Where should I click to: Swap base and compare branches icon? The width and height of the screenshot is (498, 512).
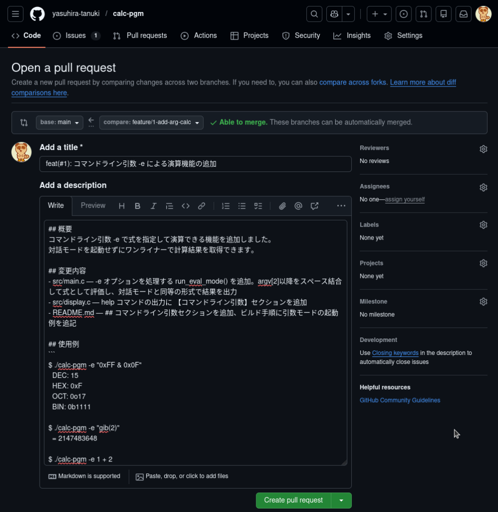(x=24, y=122)
